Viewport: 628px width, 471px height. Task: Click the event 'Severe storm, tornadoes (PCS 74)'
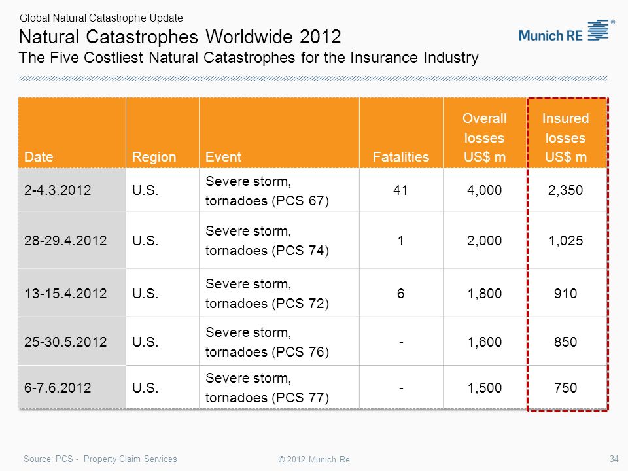pos(267,240)
